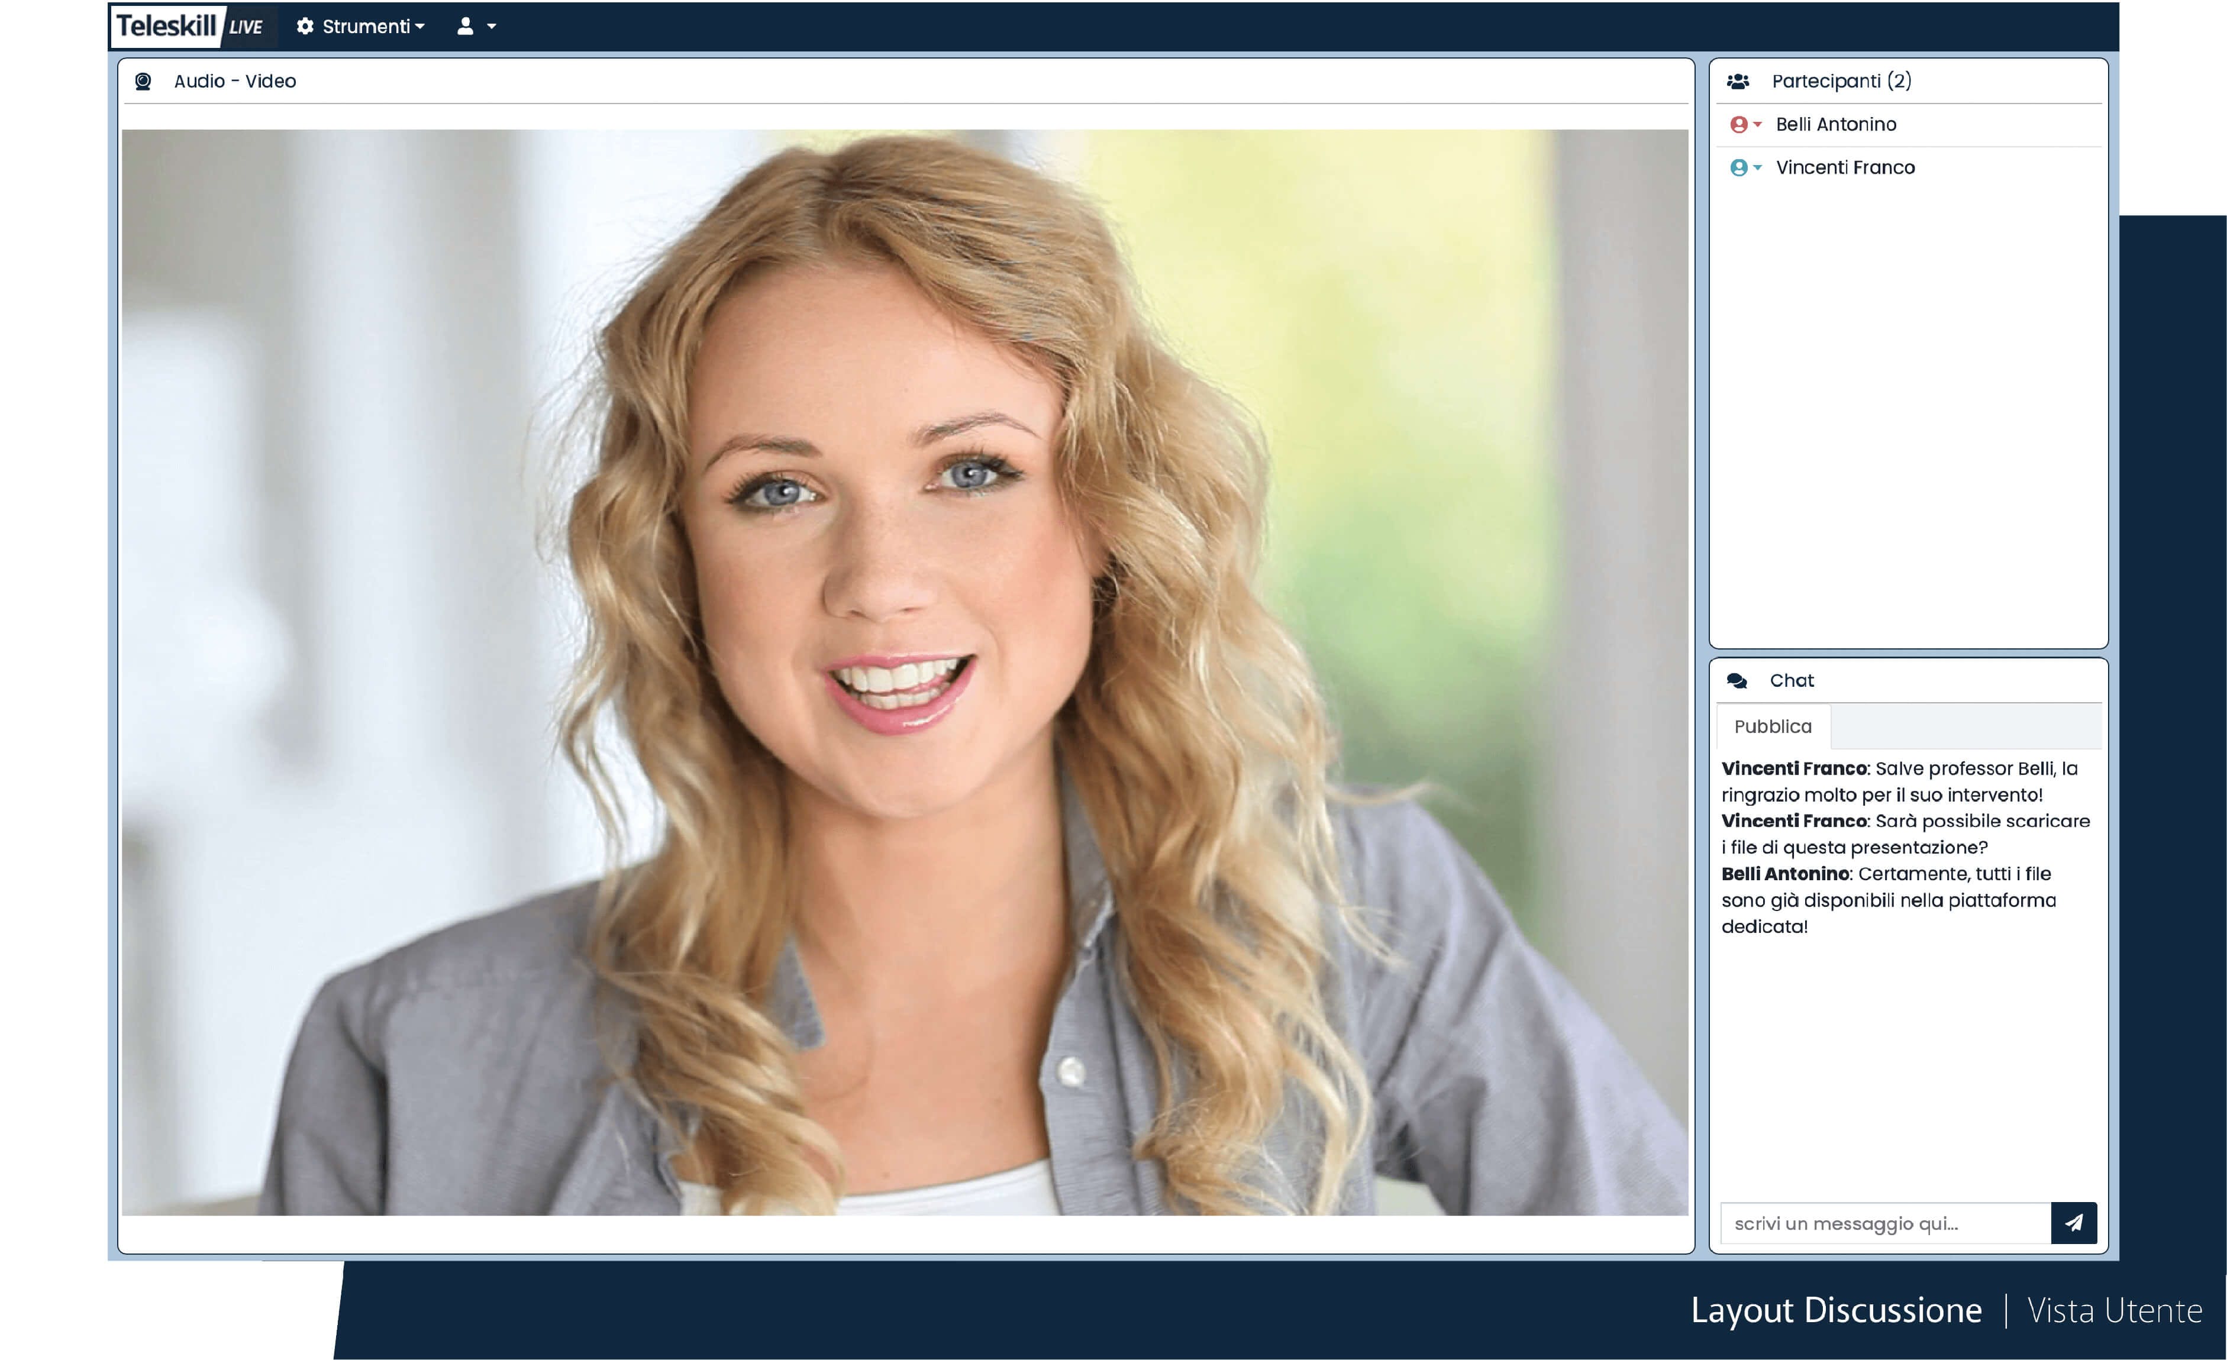The image size is (2227, 1360).
Task: Expand Belli Antonino's participant options arrow
Action: coord(1757,124)
